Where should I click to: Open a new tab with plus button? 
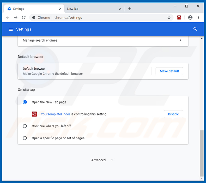click(130, 9)
